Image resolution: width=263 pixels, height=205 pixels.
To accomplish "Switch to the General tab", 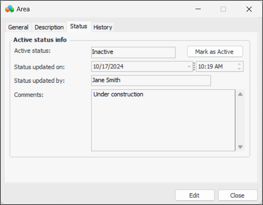I will (18, 27).
